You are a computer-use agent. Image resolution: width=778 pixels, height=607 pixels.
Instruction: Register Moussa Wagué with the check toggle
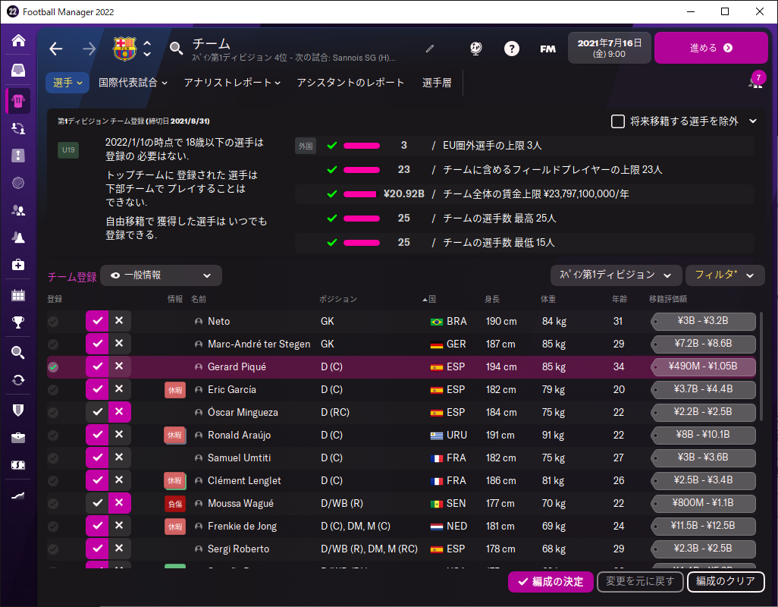pyautogui.click(x=97, y=503)
